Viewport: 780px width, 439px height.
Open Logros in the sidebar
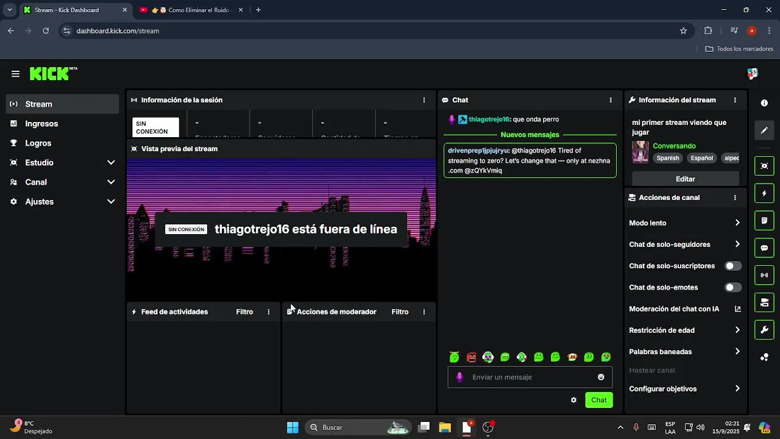(x=63, y=143)
